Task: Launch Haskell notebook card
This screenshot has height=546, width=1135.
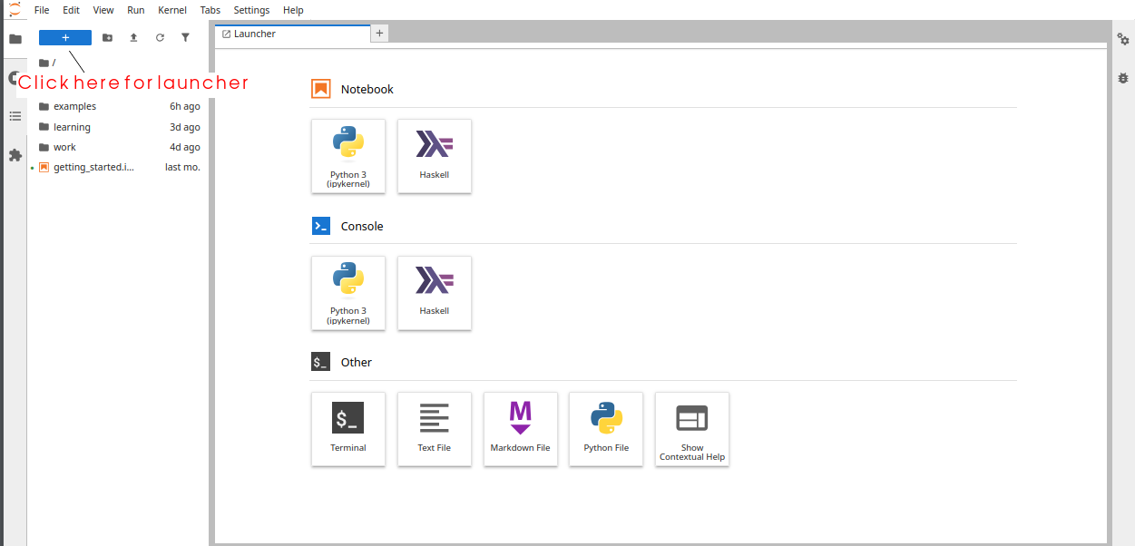Action: 435,156
